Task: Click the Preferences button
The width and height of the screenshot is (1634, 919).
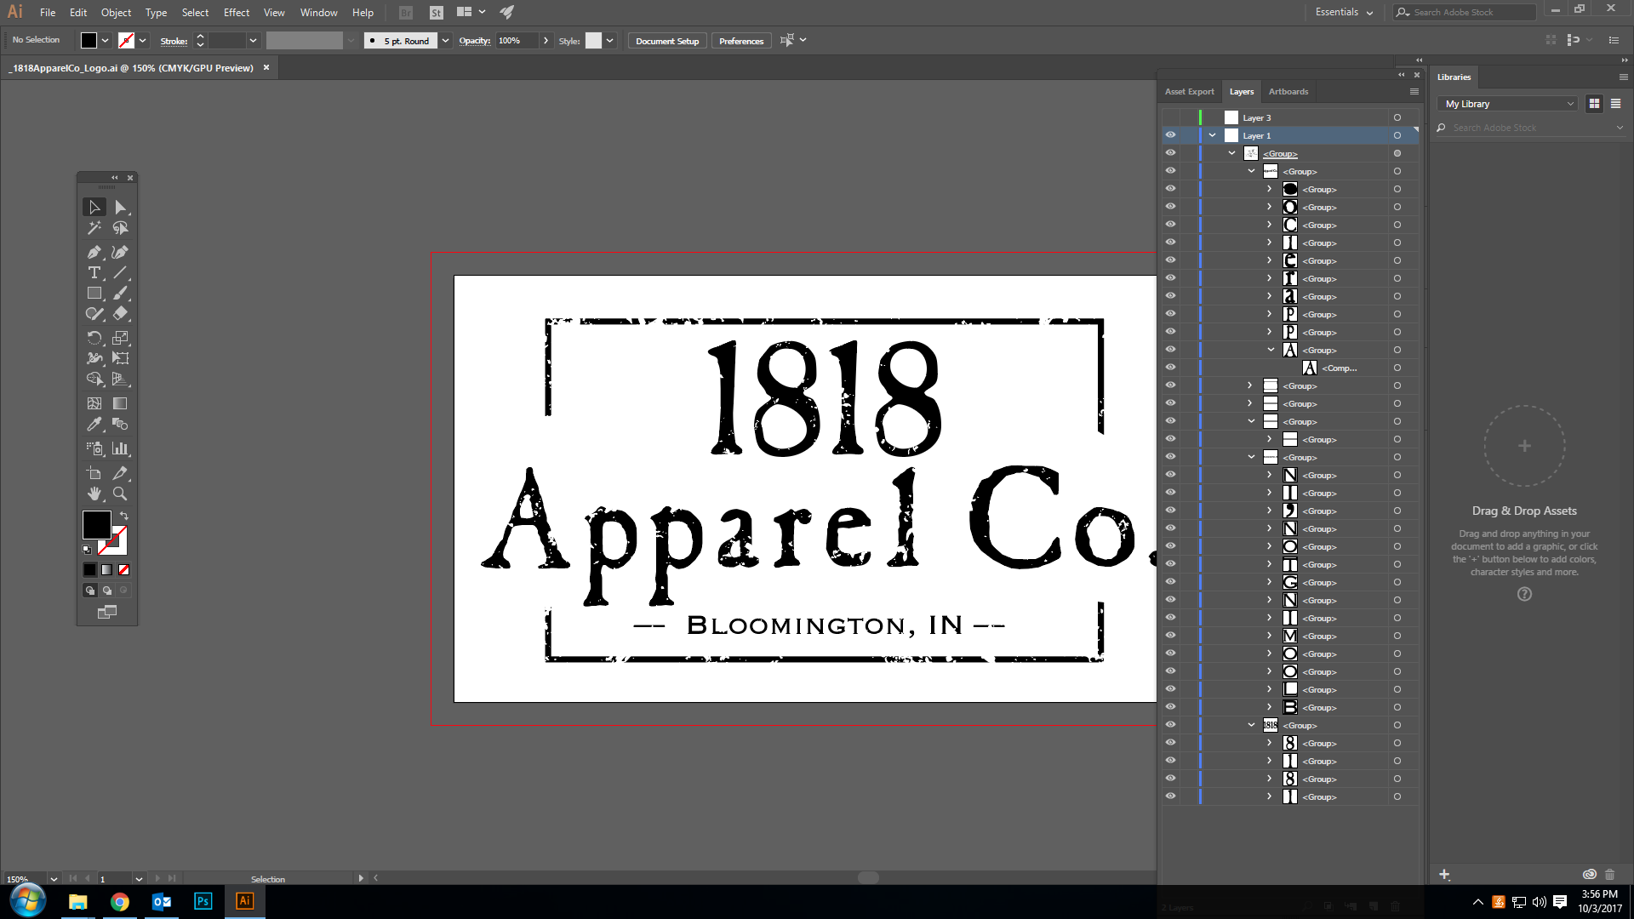Action: pyautogui.click(x=740, y=41)
